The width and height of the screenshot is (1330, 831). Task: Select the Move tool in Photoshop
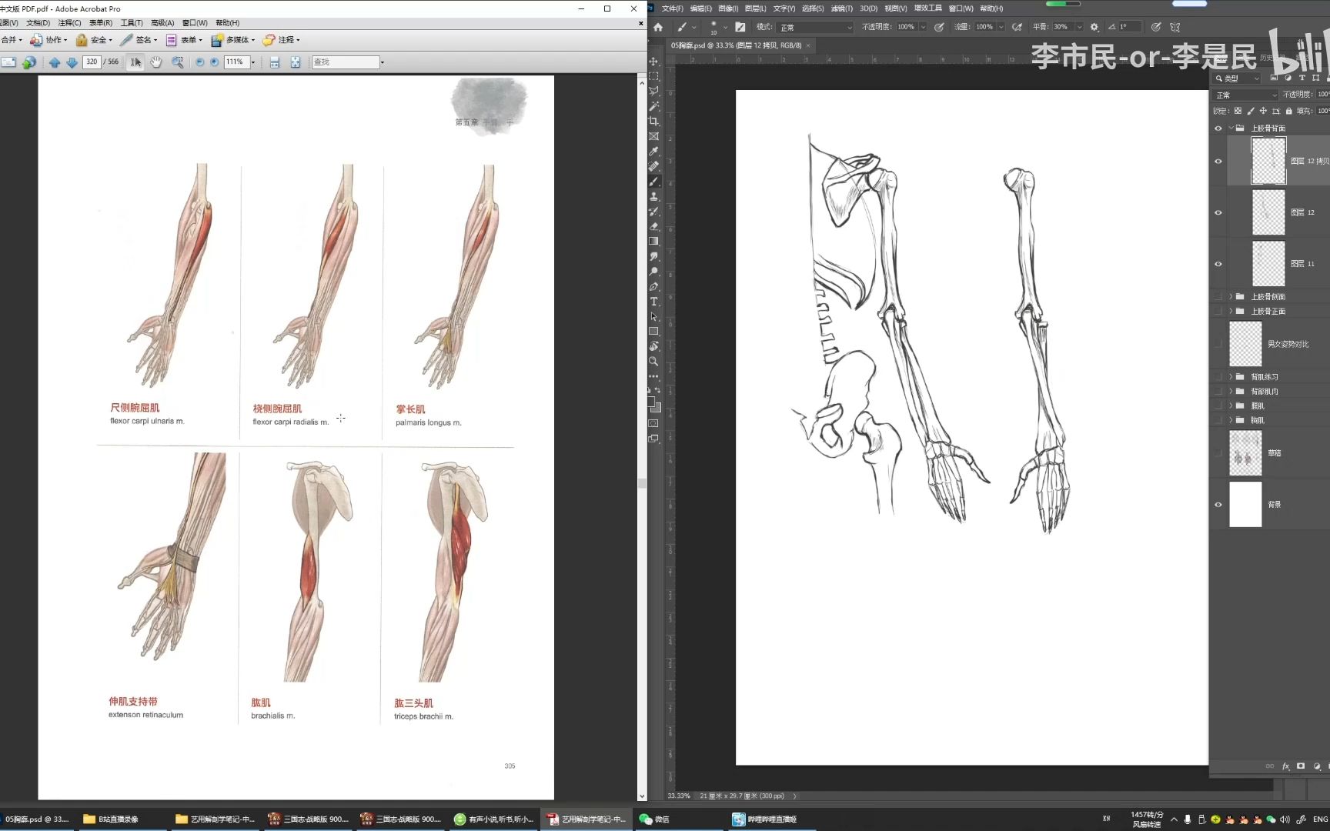coord(653,62)
